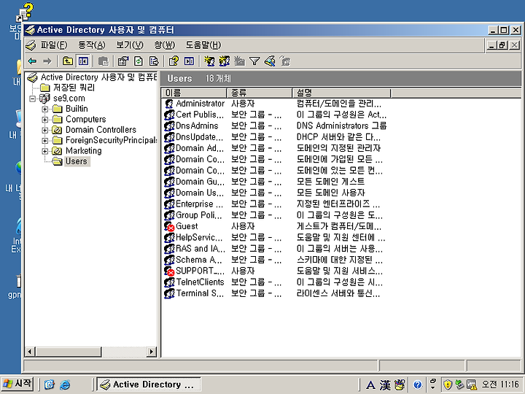Click the greyed clipboard toolbar icon
Image resolution: width=525 pixels, height=394 pixels.
104,61
